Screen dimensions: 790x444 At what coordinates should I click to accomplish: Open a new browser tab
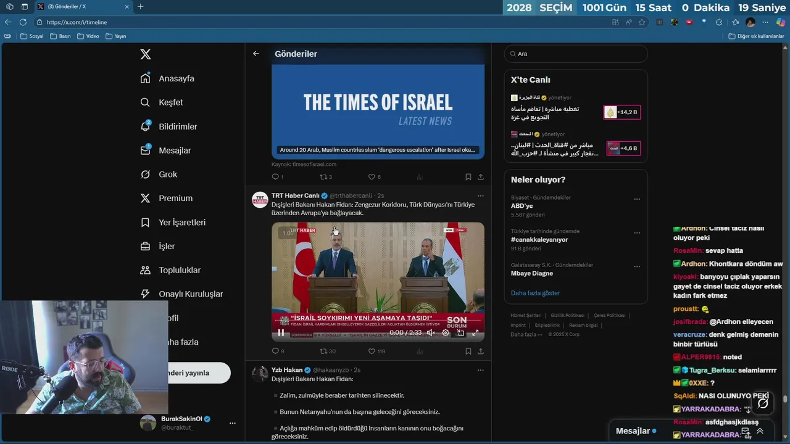click(x=140, y=6)
